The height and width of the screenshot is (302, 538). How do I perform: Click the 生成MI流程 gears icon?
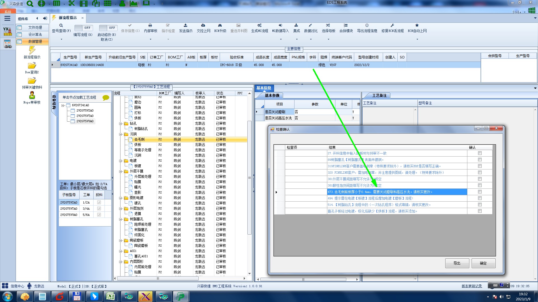(x=259, y=25)
